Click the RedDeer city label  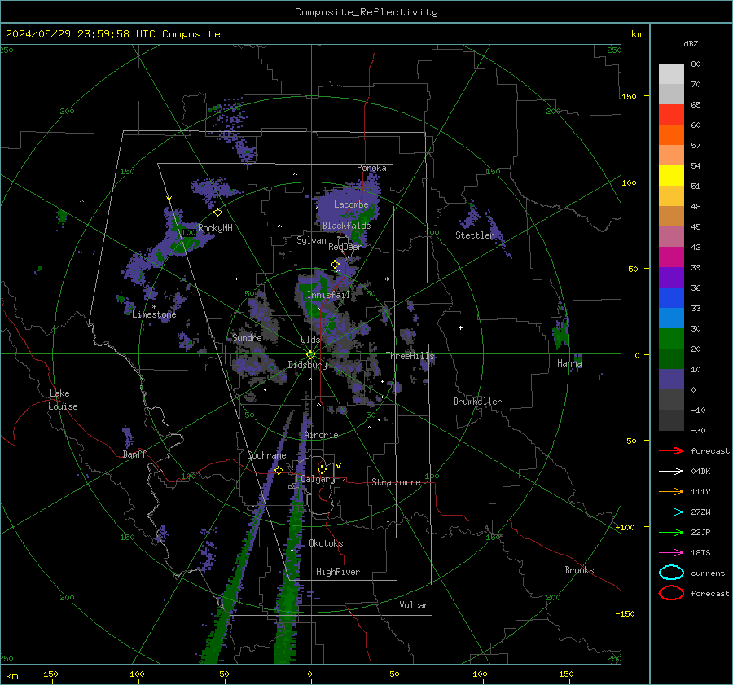tap(345, 247)
